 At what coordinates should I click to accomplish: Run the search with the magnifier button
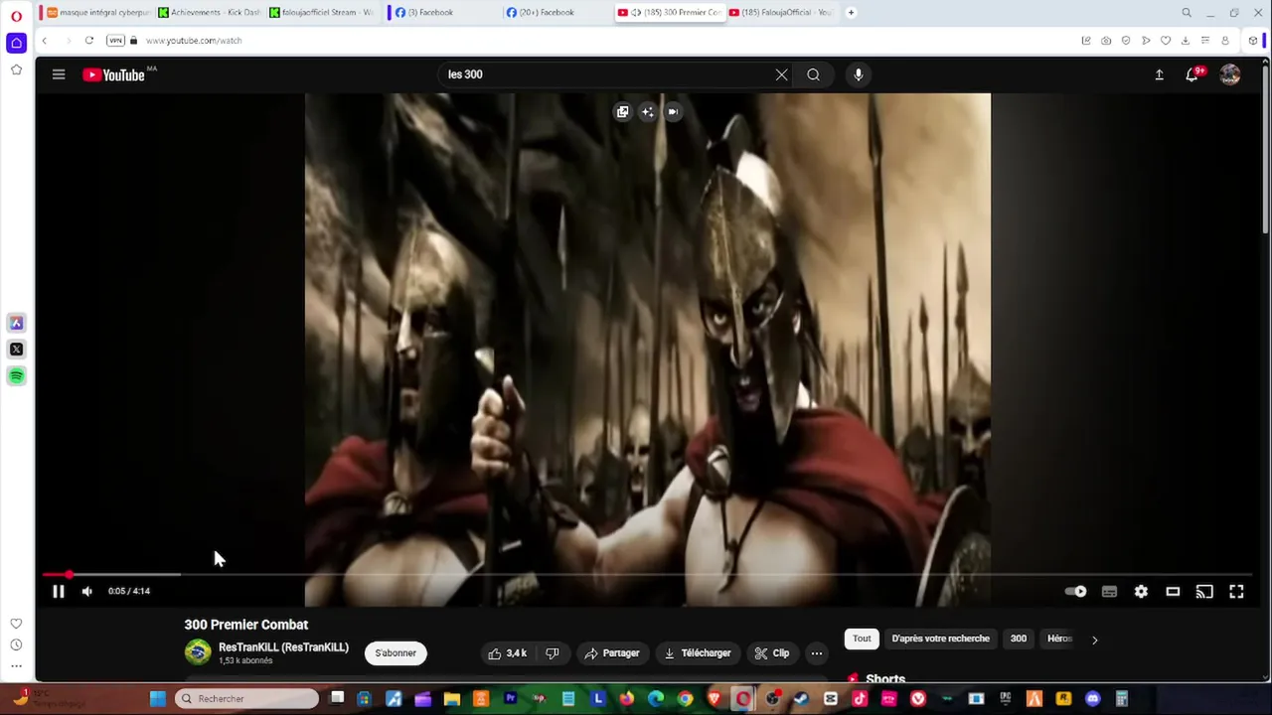(x=813, y=74)
